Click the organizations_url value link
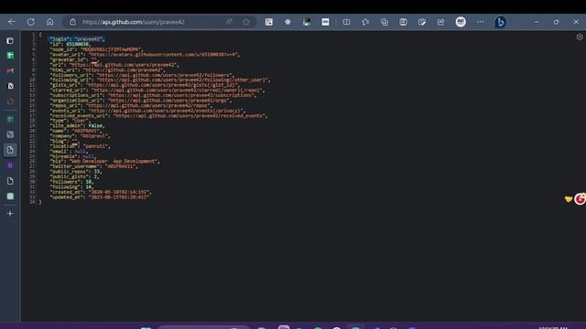 (168, 101)
